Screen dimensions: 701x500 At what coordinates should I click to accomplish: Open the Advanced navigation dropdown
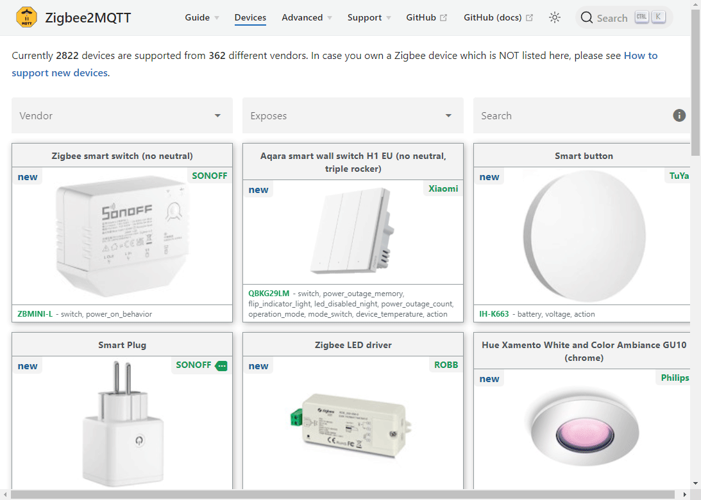tap(307, 18)
